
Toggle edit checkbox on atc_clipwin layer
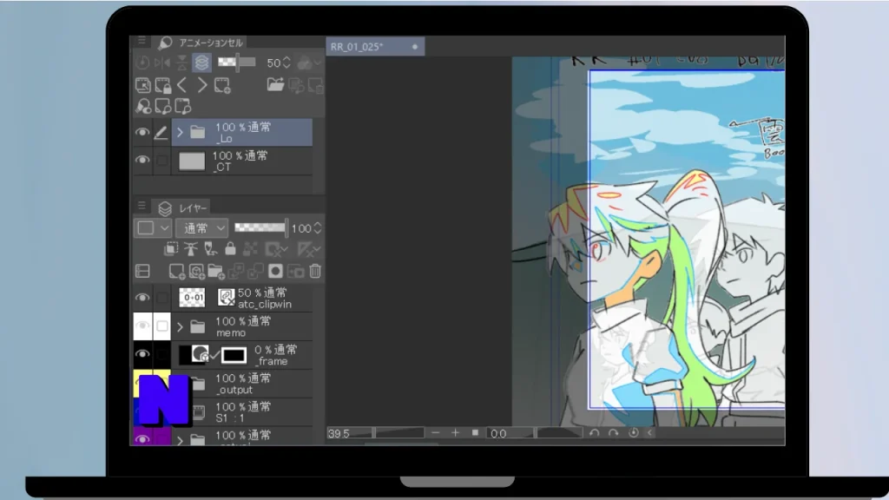pyautogui.click(x=162, y=298)
